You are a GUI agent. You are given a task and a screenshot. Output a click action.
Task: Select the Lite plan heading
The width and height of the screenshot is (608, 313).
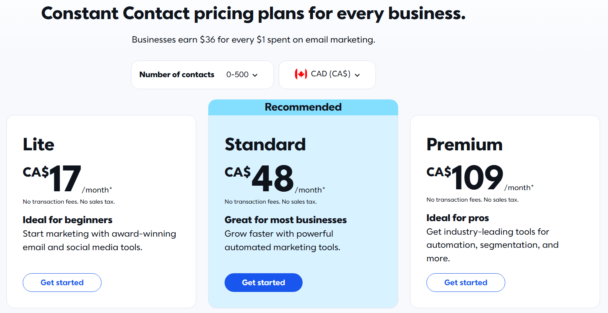point(38,144)
